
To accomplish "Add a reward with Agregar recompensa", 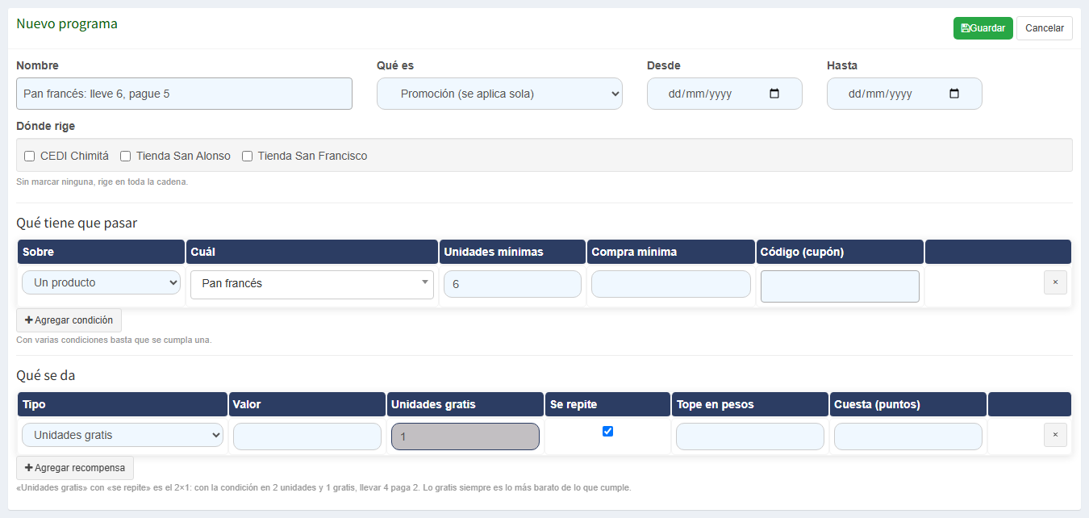I will 75,468.
